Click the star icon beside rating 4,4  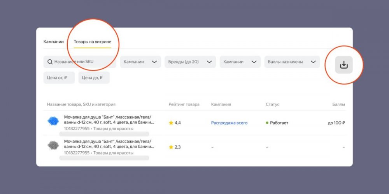171,123
